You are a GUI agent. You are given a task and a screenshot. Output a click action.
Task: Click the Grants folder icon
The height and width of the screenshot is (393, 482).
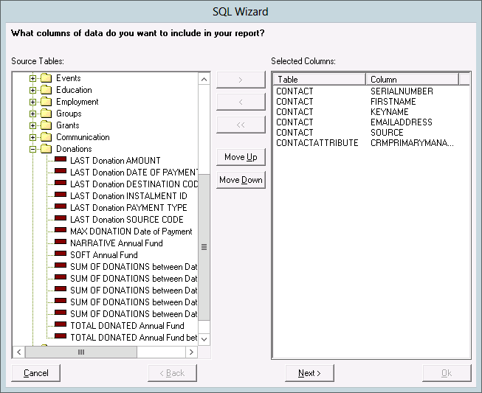pyautogui.click(x=46, y=125)
